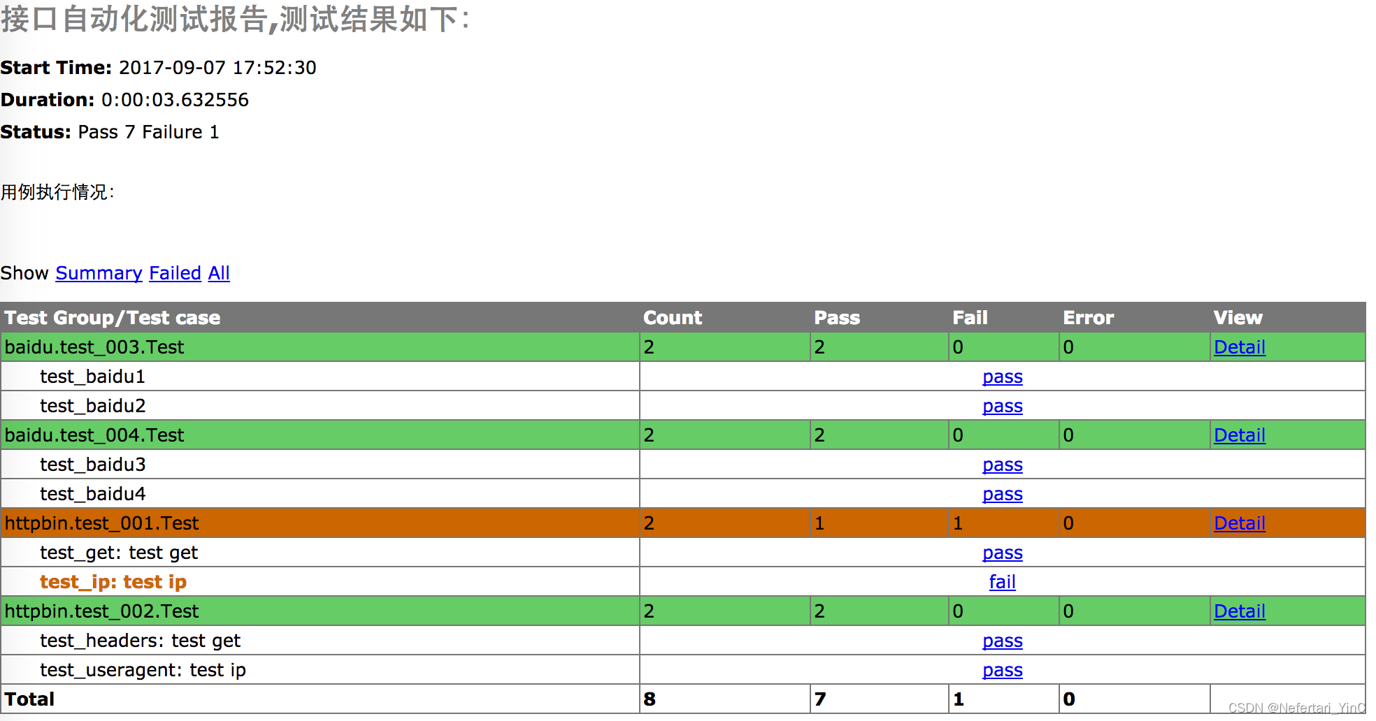Click total fail value 1

point(959,699)
